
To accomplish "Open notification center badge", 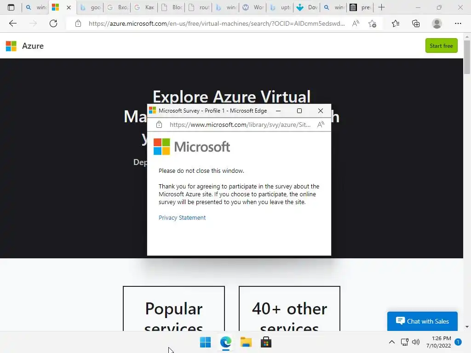I will [x=458, y=342].
